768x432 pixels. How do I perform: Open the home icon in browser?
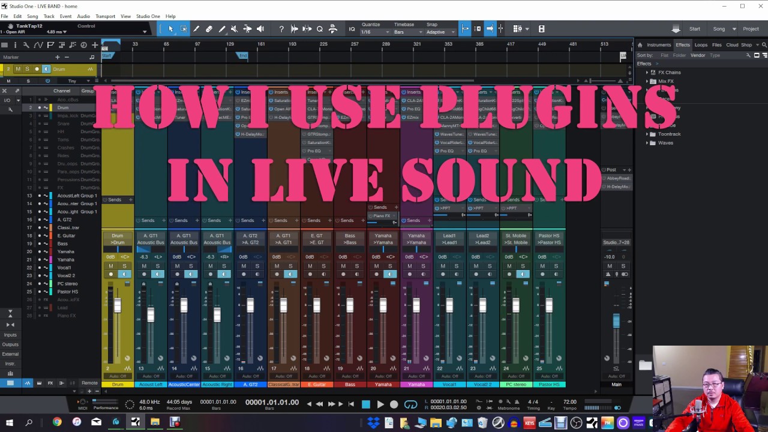click(x=640, y=45)
